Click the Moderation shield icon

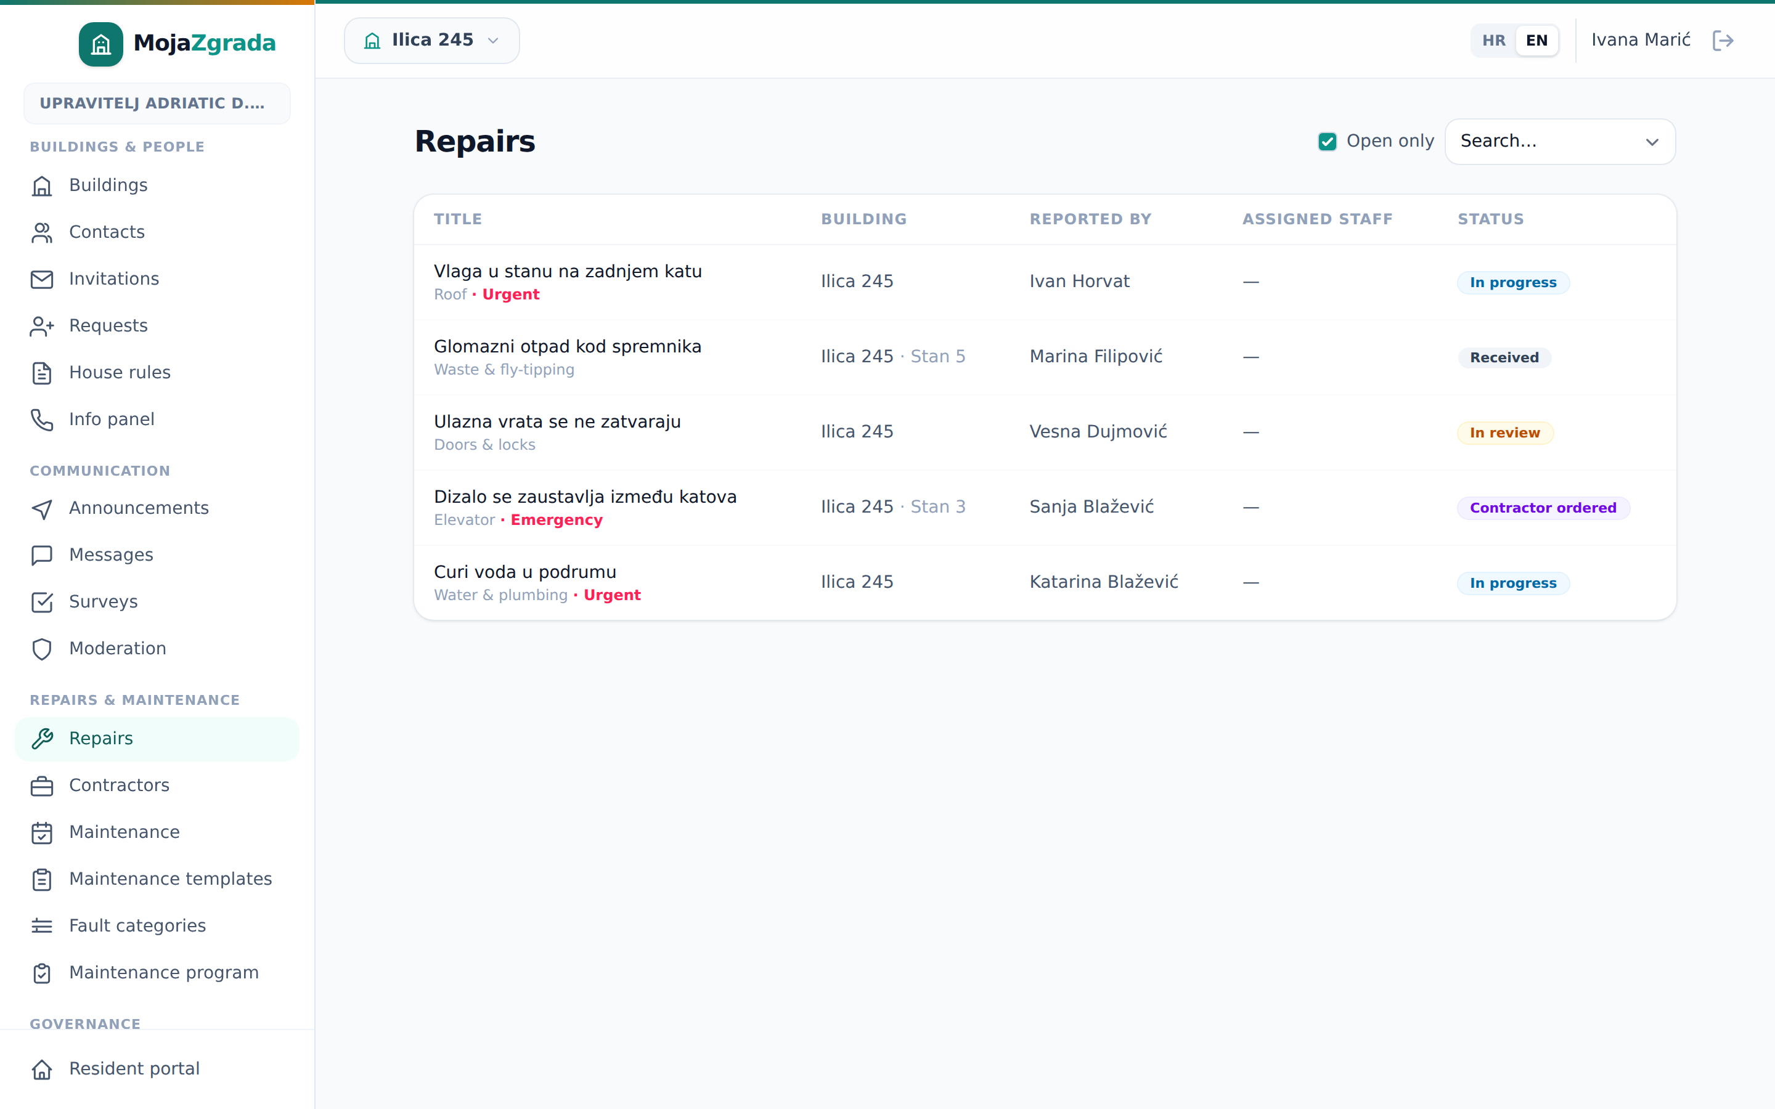(42, 649)
